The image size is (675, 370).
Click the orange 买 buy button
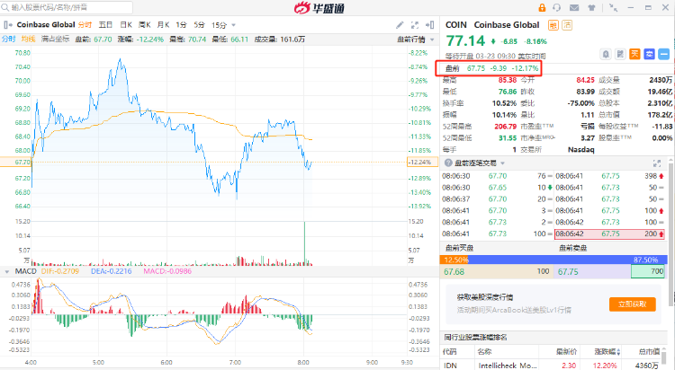634,54
